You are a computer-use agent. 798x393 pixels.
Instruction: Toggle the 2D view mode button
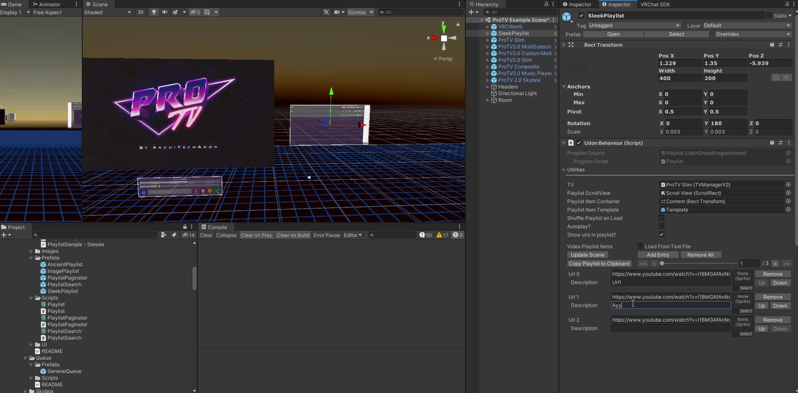point(141,12)
